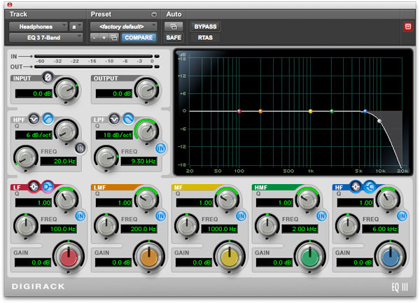Click the IN meter clip indicator

(157, 57)
